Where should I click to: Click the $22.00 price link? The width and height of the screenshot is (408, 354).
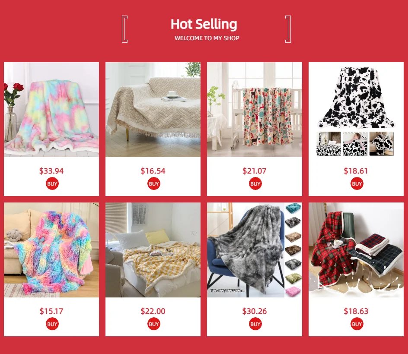point(153,311)
